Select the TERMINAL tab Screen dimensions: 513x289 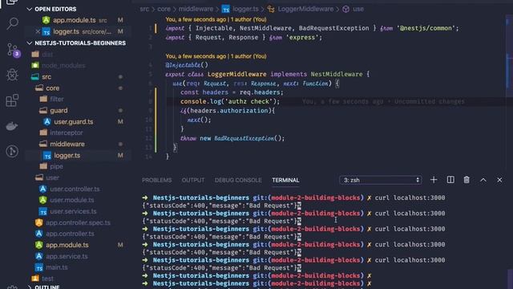click(285, 180)
